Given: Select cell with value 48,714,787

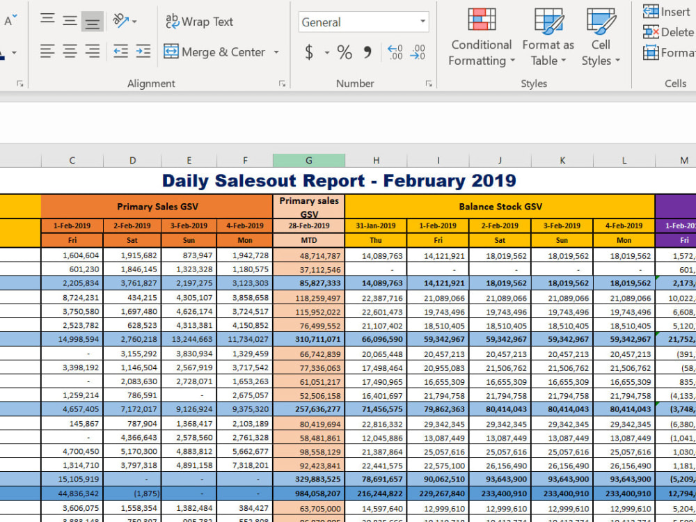Looking at the screenshot, I should pos(309,255).
